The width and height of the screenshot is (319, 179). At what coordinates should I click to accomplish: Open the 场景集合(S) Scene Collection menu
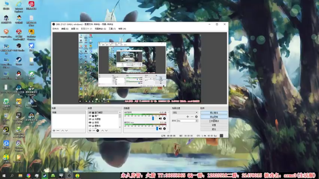[x=100, y=29]
